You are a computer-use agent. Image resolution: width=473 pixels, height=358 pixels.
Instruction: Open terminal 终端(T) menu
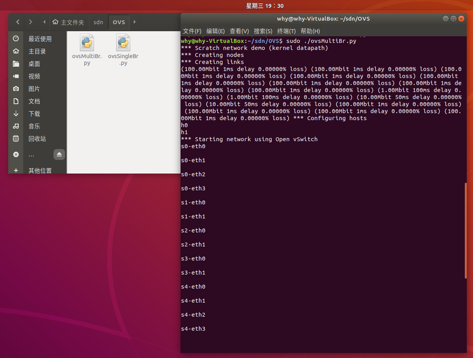point(287,31)
